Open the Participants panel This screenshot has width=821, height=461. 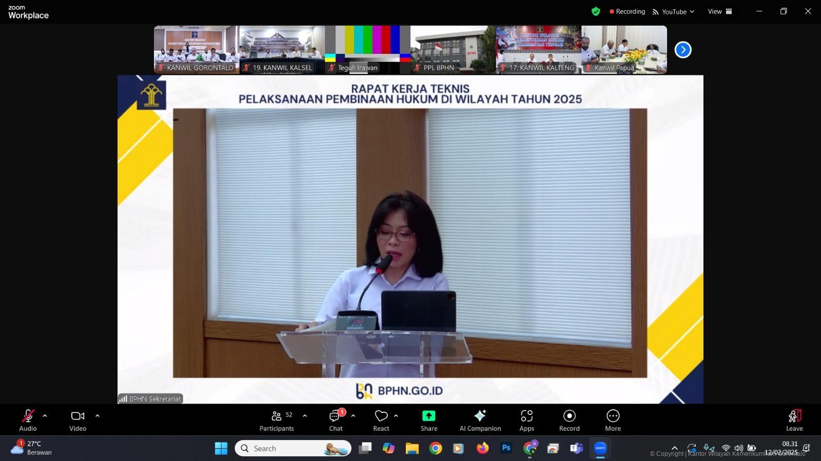tap(277, 421)
